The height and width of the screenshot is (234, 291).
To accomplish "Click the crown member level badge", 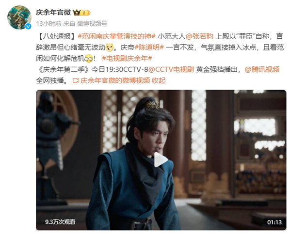I will pyautogui.click(x=81, y=13).
